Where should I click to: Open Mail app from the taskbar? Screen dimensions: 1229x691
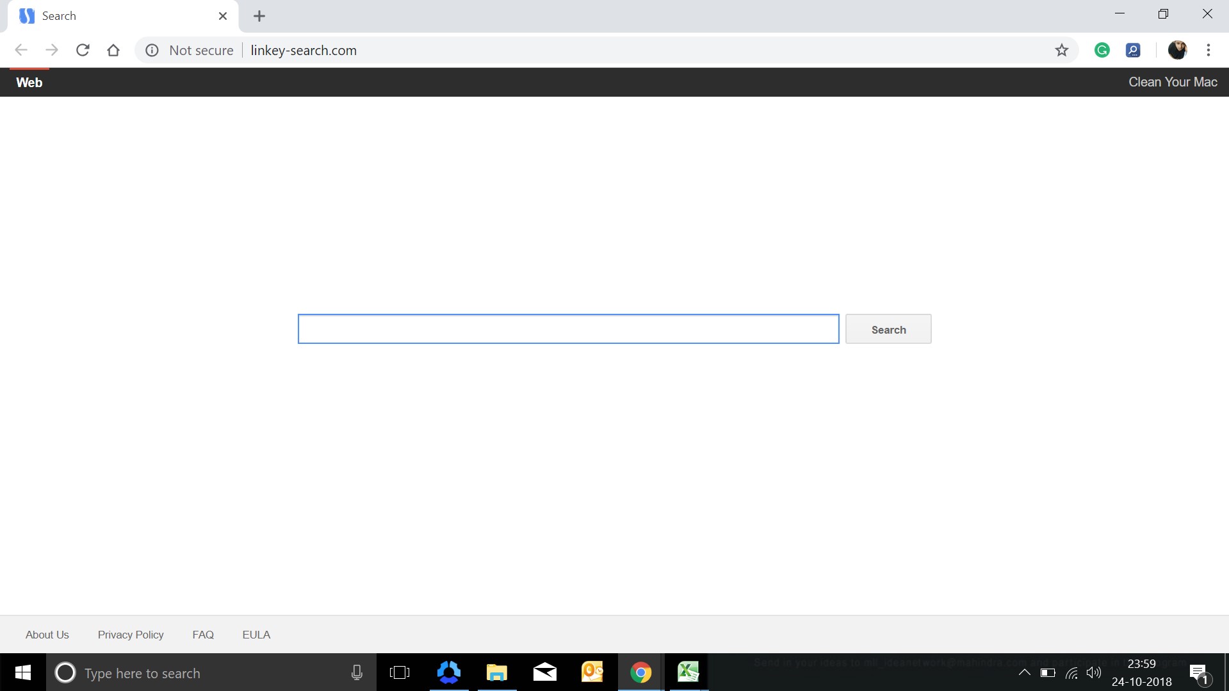tap(544, 672)
